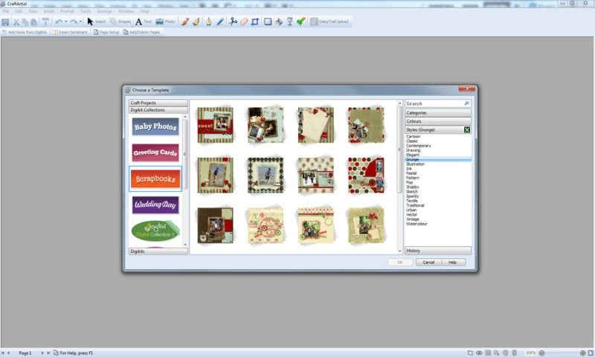Choose the Elegant style
Screen dimensions: 595x357
[413, 155]
